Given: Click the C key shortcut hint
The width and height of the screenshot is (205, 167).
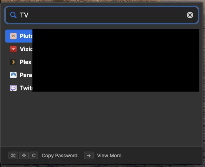Looking at the screenshot, I should coord(34,156).
